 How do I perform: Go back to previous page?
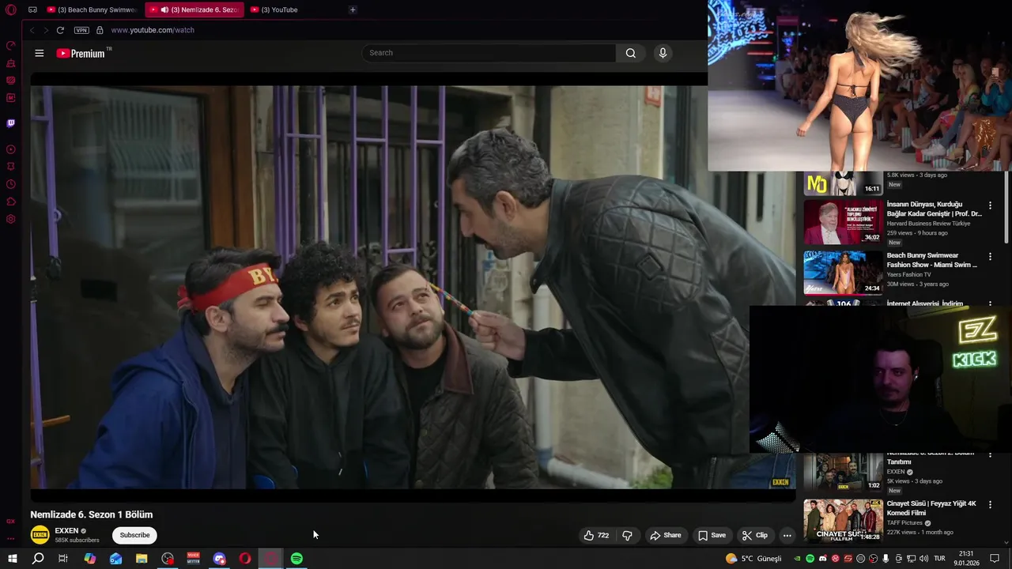pyautogui.click(x=32, y=30)
